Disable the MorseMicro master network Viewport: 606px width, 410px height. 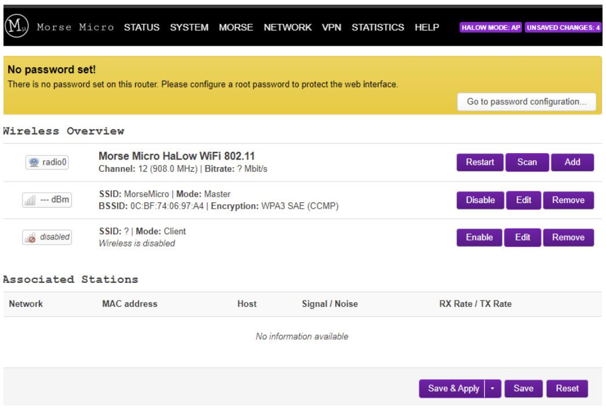pos(480,200)
